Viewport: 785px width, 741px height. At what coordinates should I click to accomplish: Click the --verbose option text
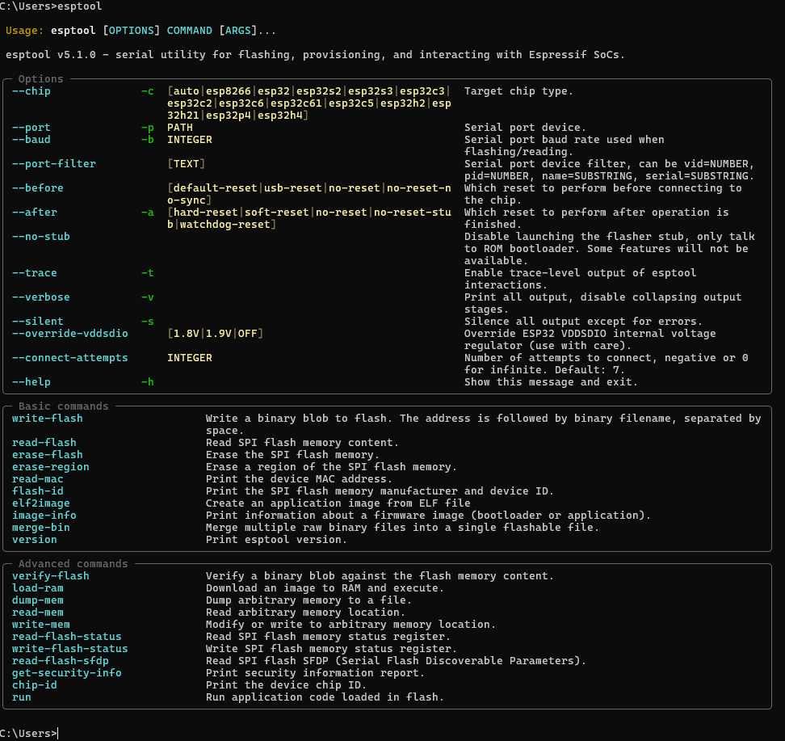pos(40,297)
